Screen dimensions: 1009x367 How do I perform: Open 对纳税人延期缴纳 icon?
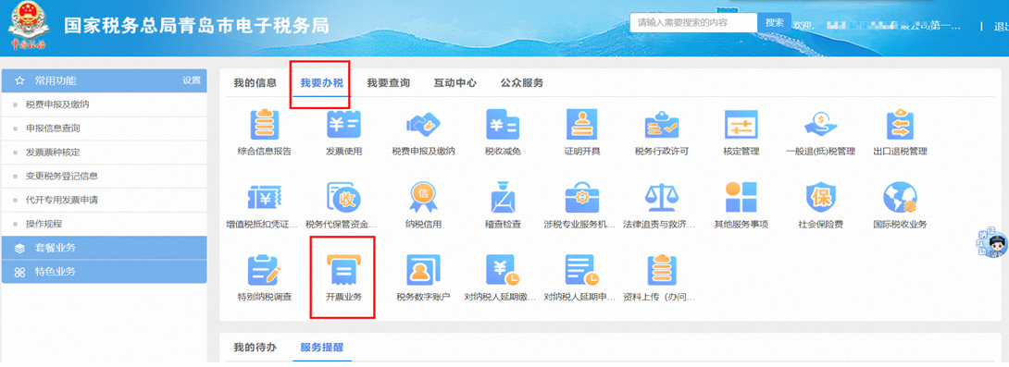coord(503,270)
